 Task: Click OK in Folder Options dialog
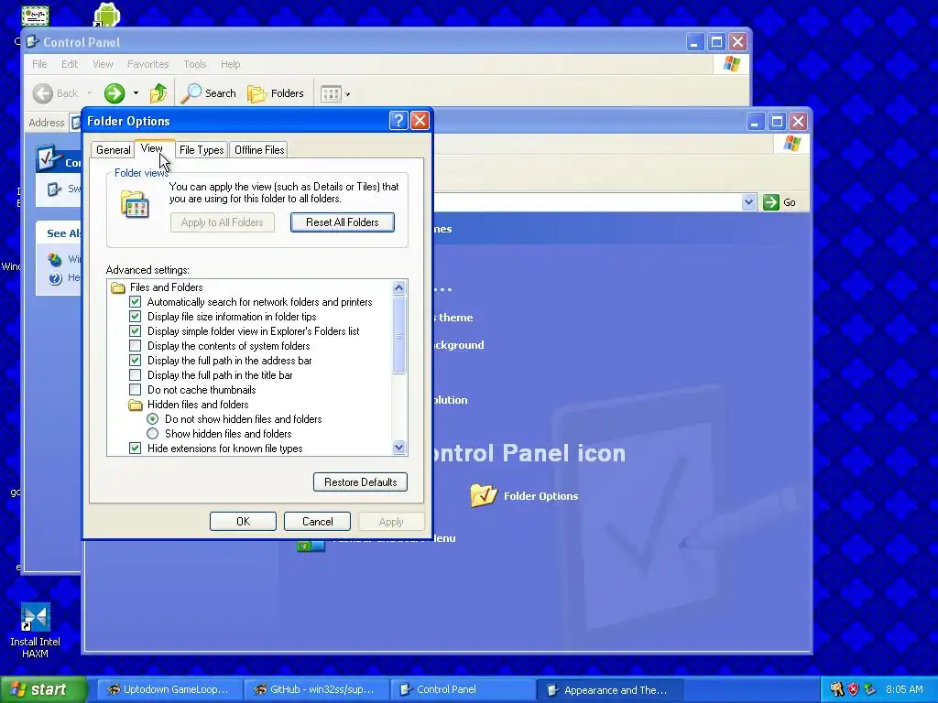243,521
